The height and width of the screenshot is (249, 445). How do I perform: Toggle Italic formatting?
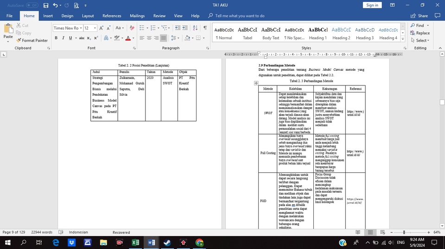click(x=64, y=38)
